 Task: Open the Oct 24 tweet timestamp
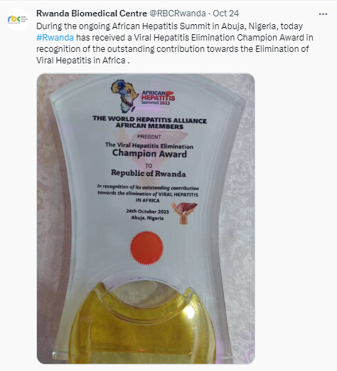(x=226, y=14)
